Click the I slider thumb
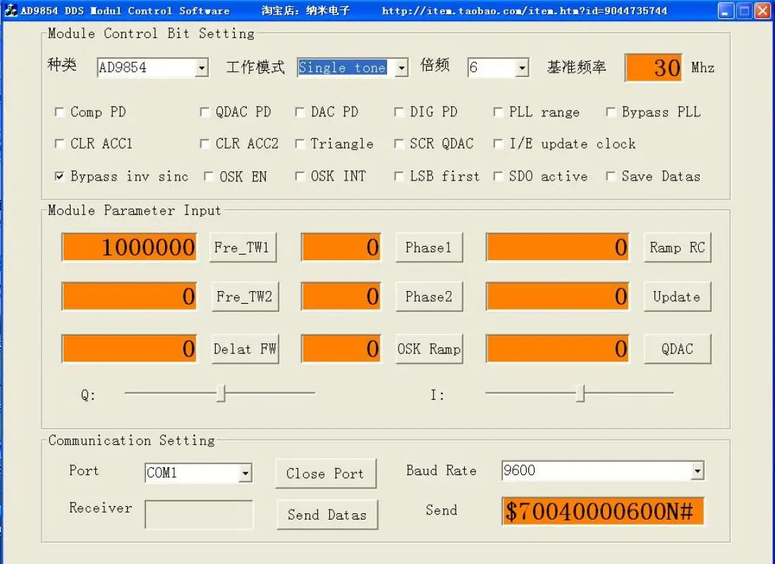The height and width of the screenshot is (564, 775). (580, 393)
